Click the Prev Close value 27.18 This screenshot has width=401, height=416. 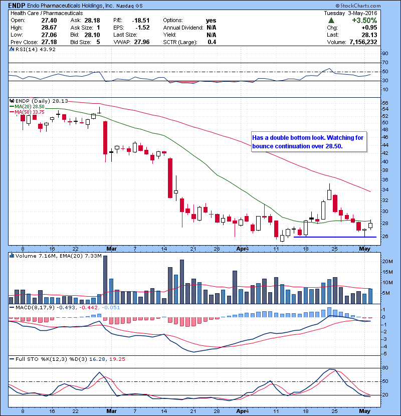(49, 42)
